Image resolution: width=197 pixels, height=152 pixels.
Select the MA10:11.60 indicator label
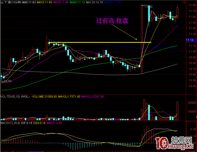pos(44,2)
